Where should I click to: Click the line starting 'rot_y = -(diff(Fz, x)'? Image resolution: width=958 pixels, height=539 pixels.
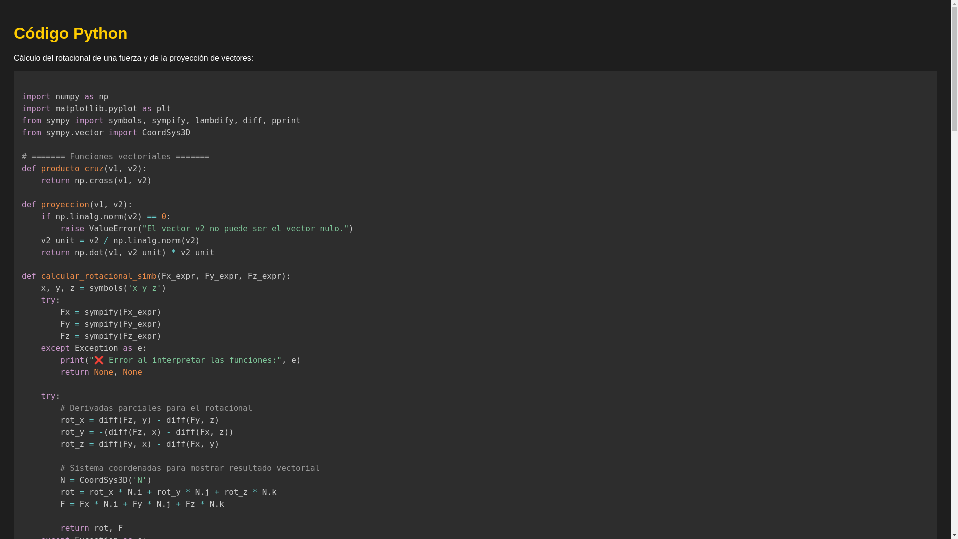[147, 432]
